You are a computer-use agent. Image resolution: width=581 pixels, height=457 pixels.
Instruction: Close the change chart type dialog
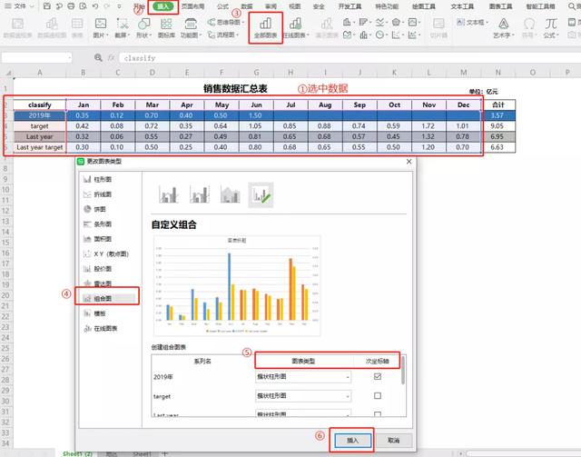[409, 162]
